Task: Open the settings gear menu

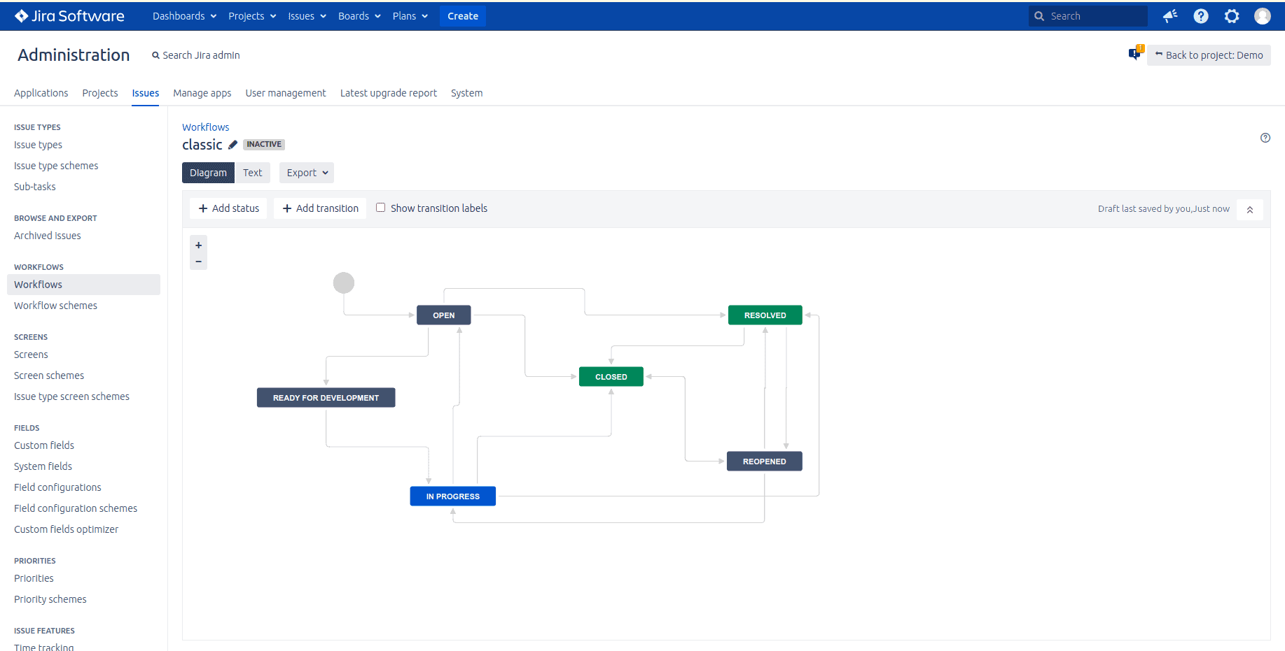Action: pyautogui.click(x=1232, y=16)
